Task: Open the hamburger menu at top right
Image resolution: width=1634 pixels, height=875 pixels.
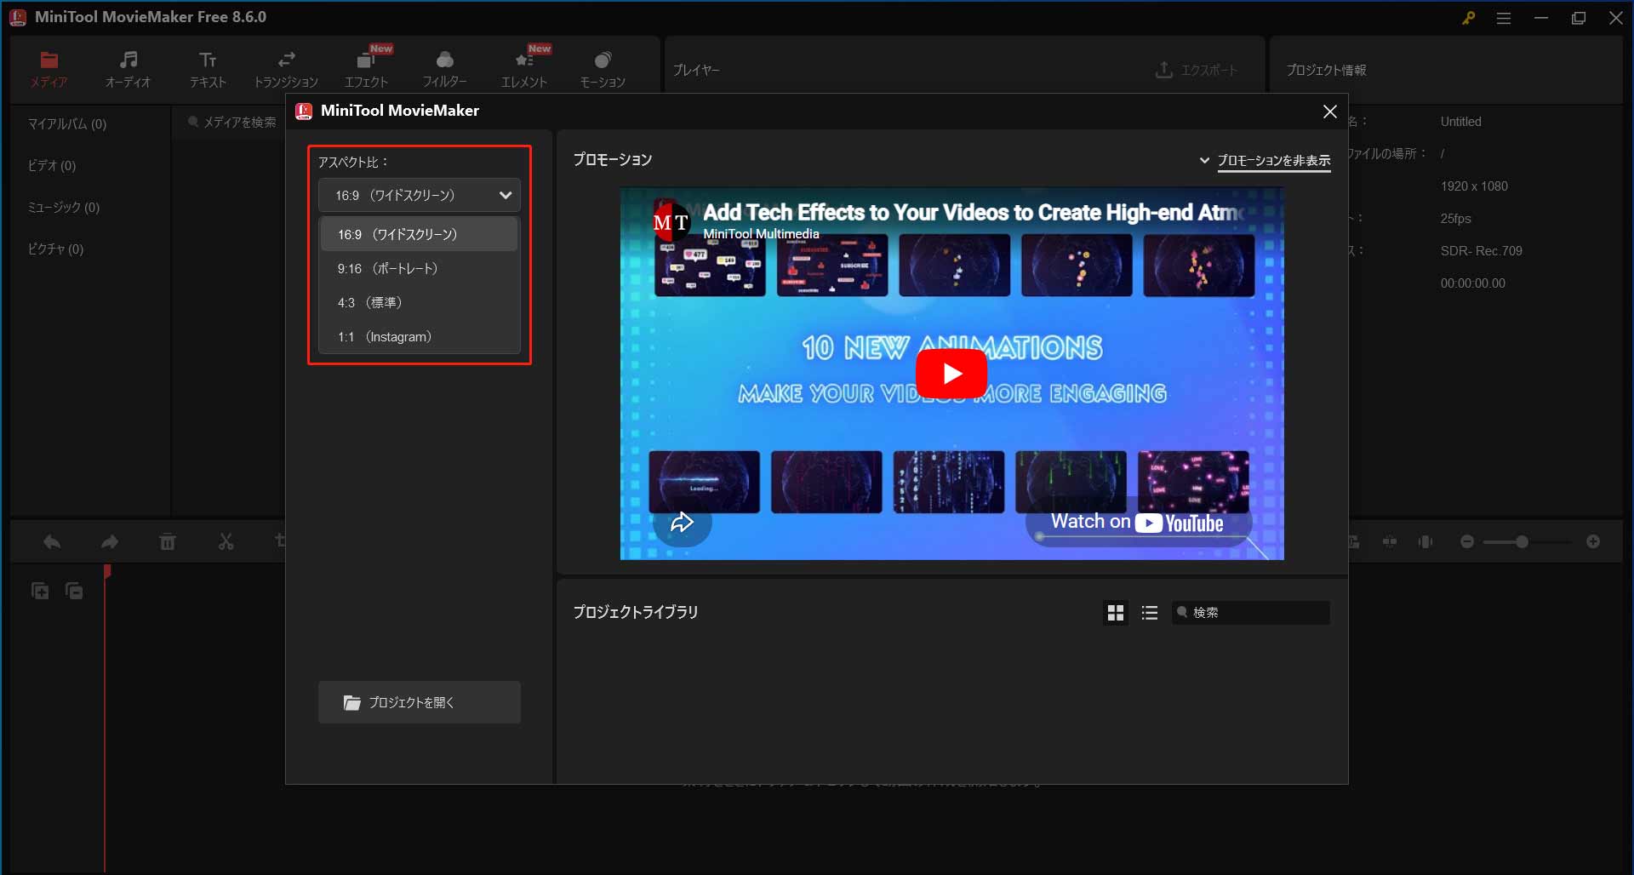Action: click(1504, 17)
